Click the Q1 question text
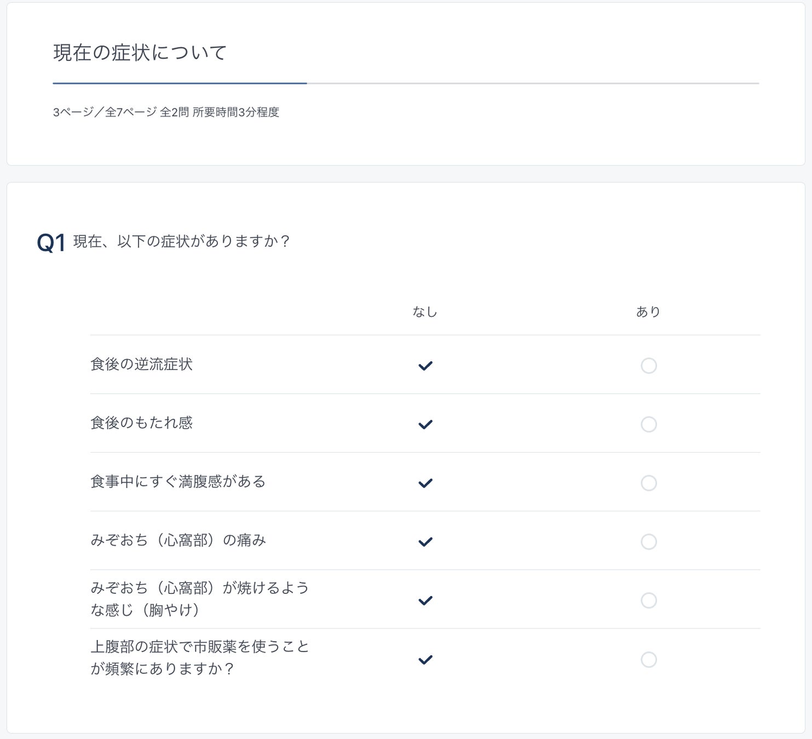 pyautogui.click(x=181, y=241)
